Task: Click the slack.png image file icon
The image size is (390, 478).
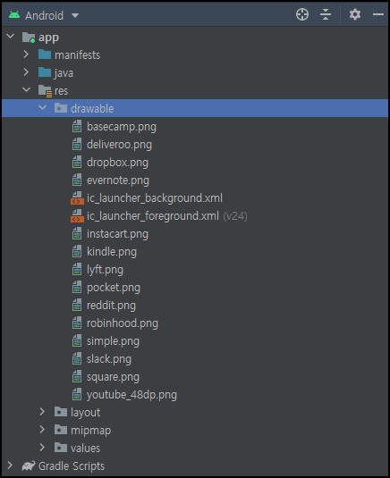Action: (x=77, y=359)
